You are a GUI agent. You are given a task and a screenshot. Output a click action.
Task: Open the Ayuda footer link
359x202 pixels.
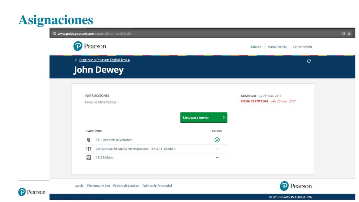pos(79,186)
